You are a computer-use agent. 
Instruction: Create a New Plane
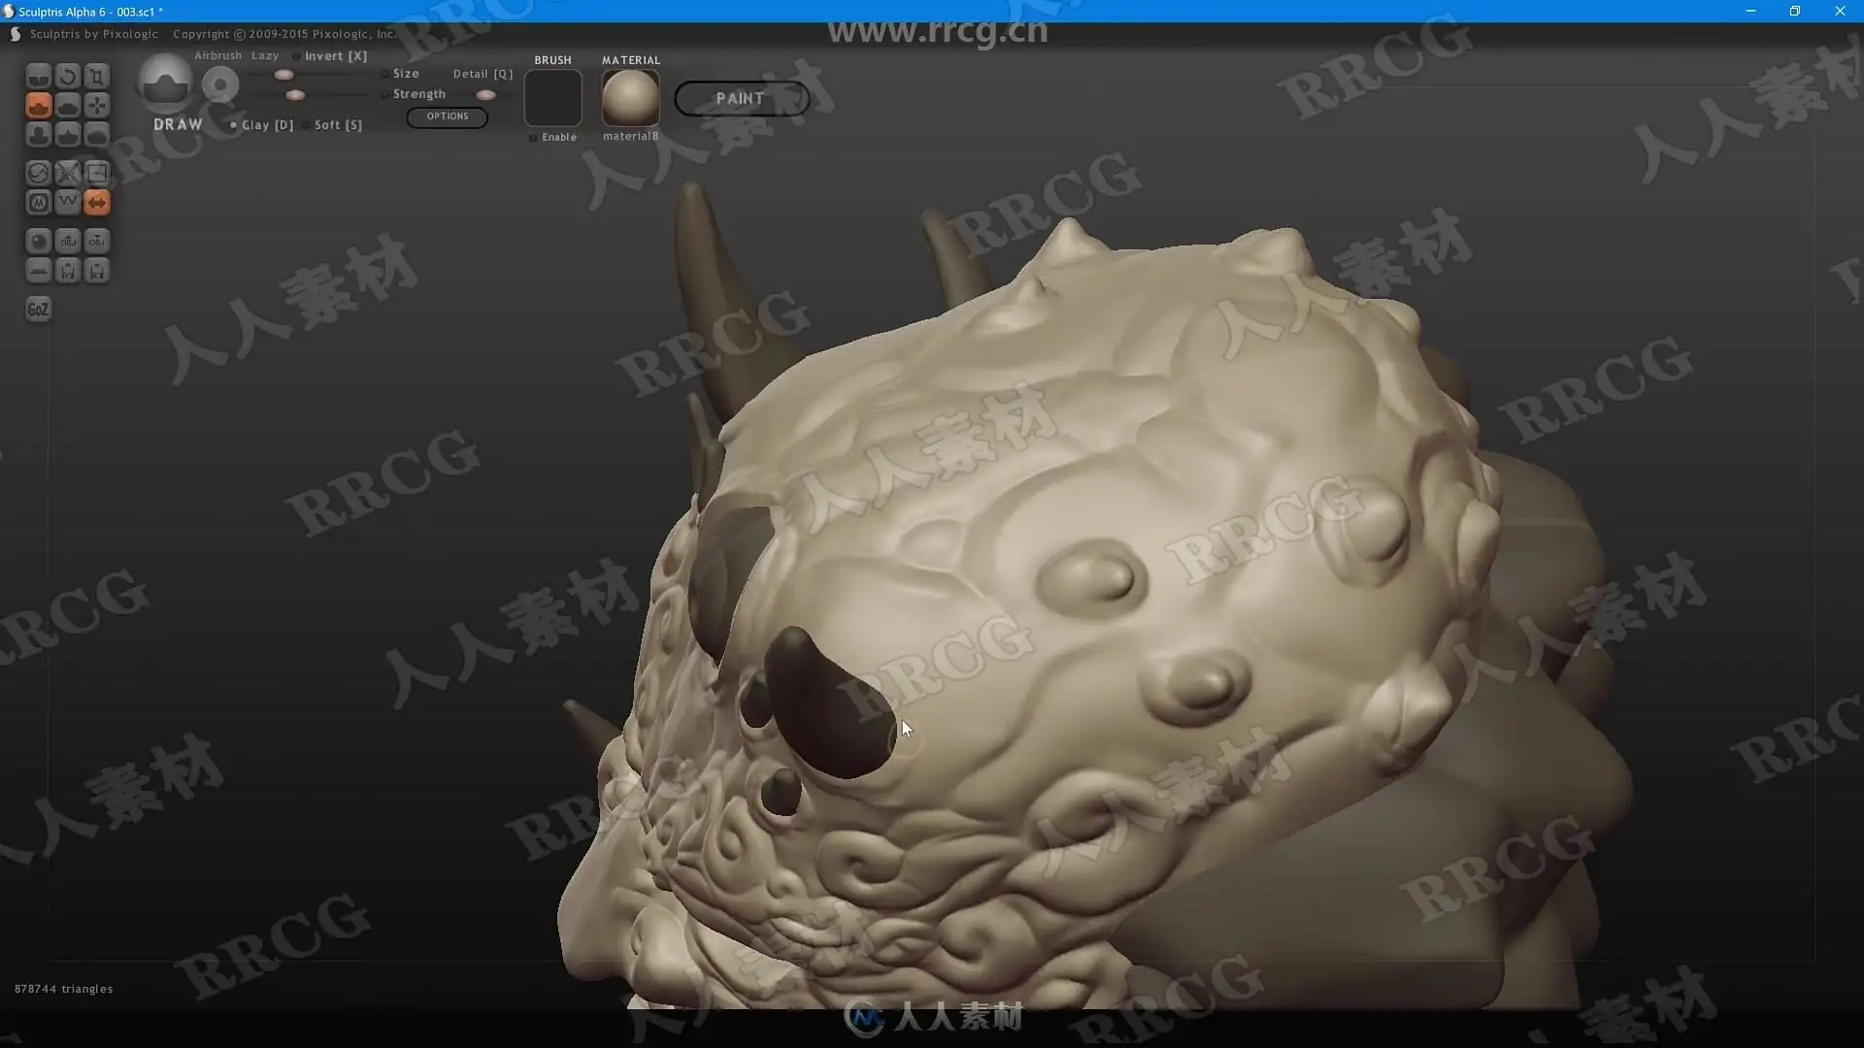click(x=39, y=271)
